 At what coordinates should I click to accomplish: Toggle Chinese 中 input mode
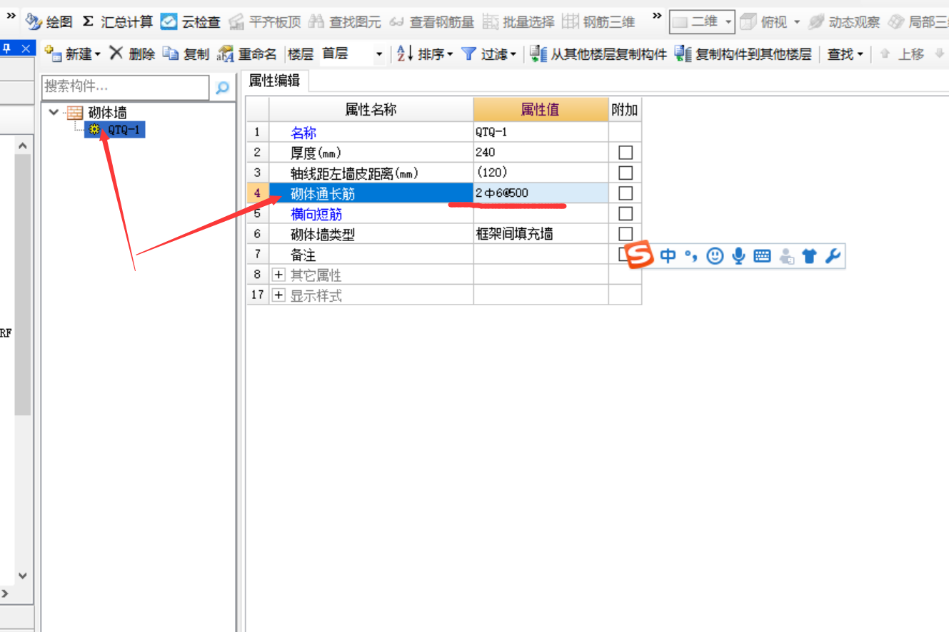[668, 256]
